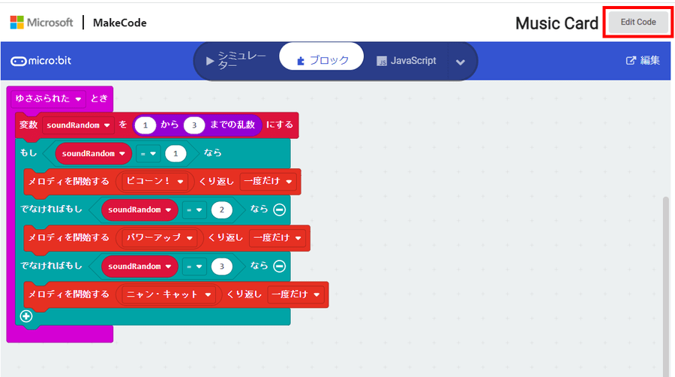Screen dimensions: 675x377
Task: Open 一度だけ dropdown for パワーアップ melody
Action: [x=277, y=238]
